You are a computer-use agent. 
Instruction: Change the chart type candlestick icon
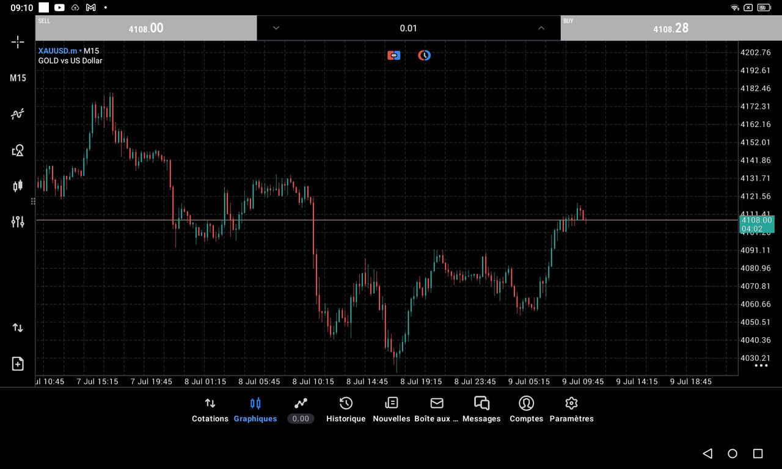18,186
